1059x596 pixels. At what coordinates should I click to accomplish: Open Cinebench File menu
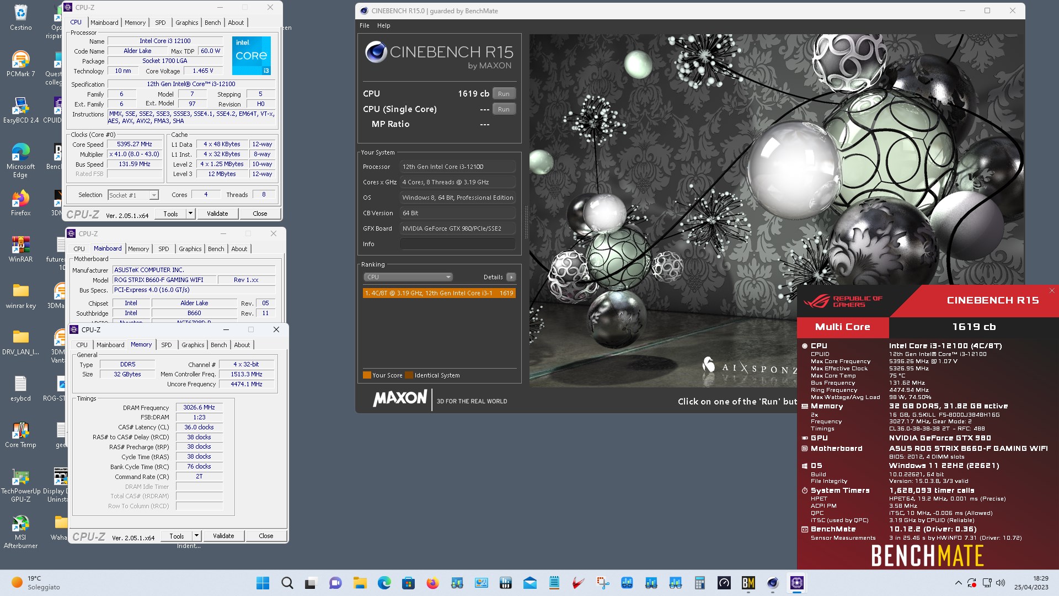click(365, 25)
